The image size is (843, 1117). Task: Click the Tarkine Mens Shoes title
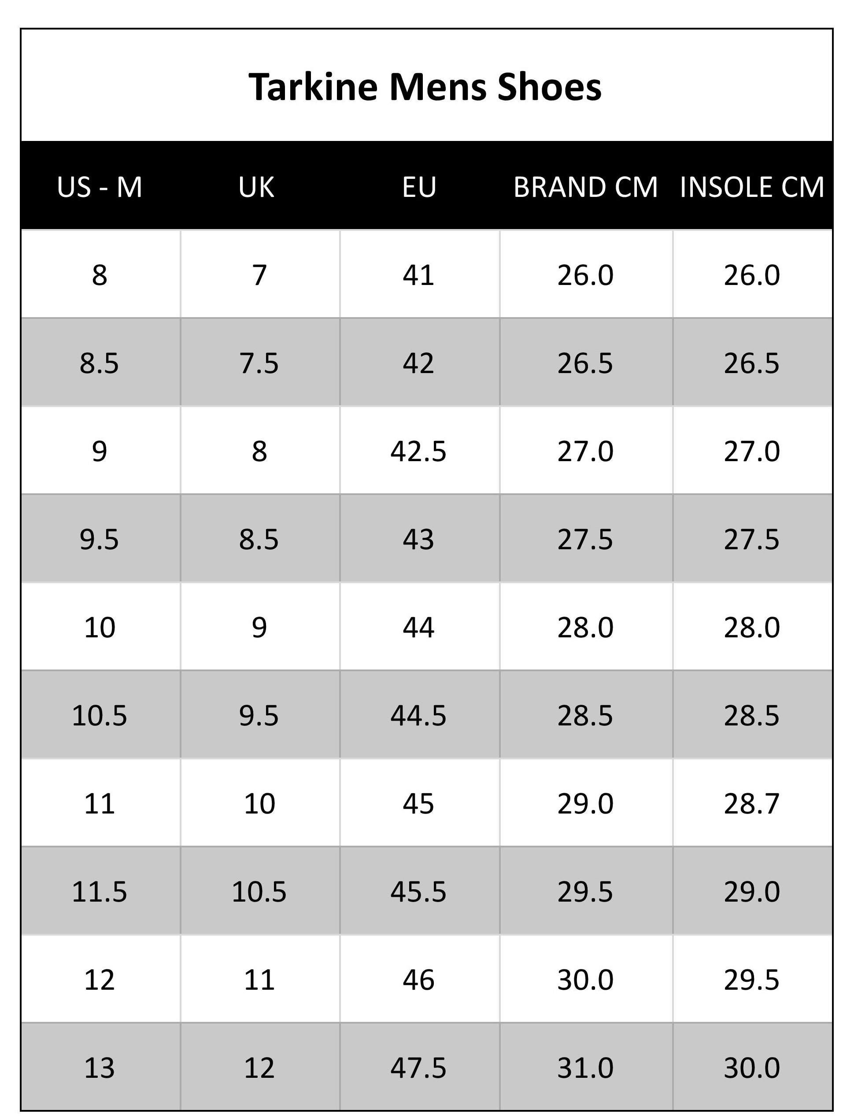(425, 87)
